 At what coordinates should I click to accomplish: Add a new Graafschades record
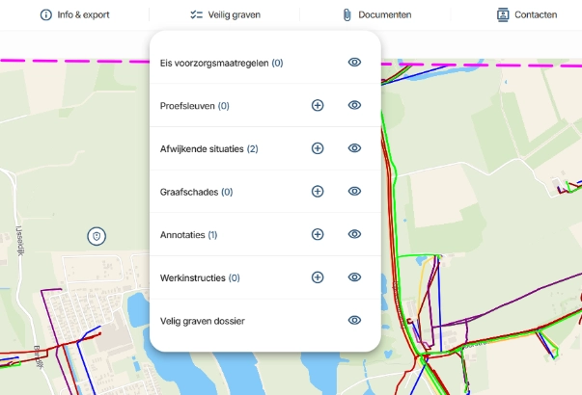[318, 191]
